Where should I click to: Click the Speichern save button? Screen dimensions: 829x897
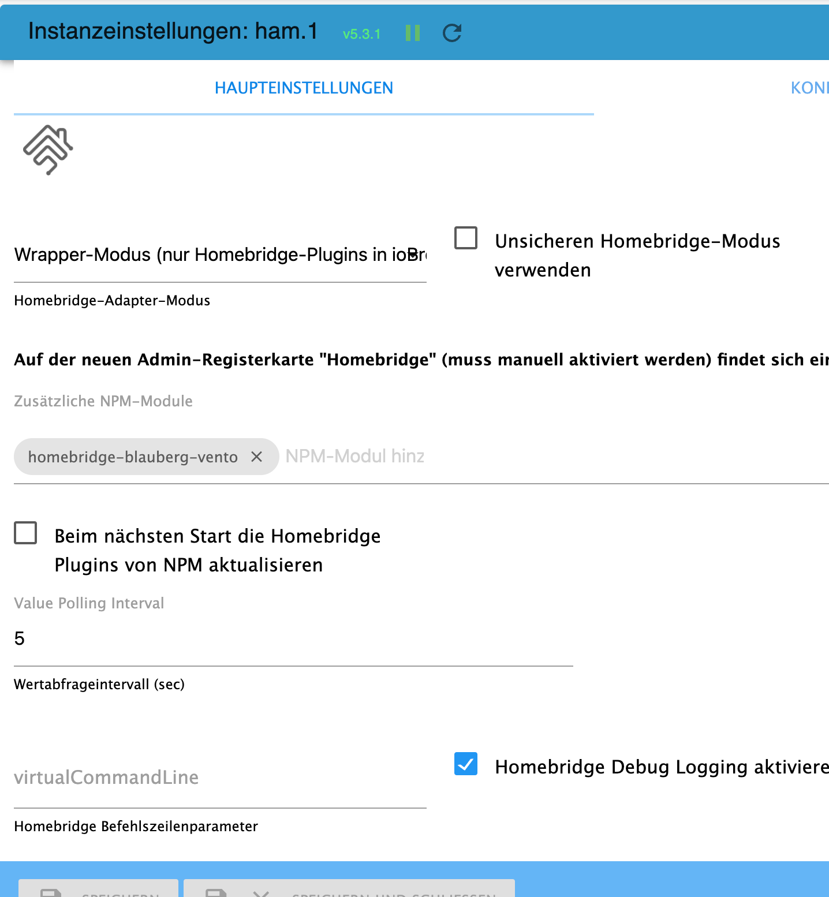coord(98,888)
